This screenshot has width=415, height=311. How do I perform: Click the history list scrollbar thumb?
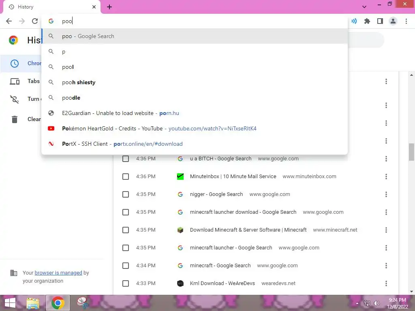[411, 152]
